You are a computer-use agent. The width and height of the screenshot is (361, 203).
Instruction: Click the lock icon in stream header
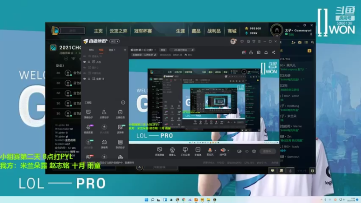(251, 52)
